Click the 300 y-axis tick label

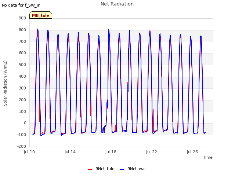coord(22,88)
